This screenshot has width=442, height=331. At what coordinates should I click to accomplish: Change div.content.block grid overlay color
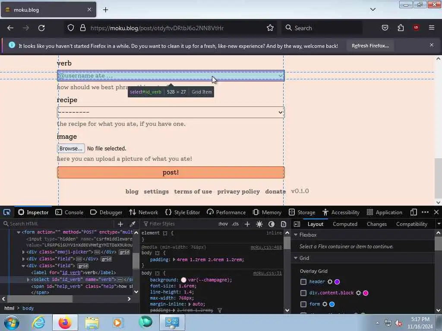[x=366, y=293]
